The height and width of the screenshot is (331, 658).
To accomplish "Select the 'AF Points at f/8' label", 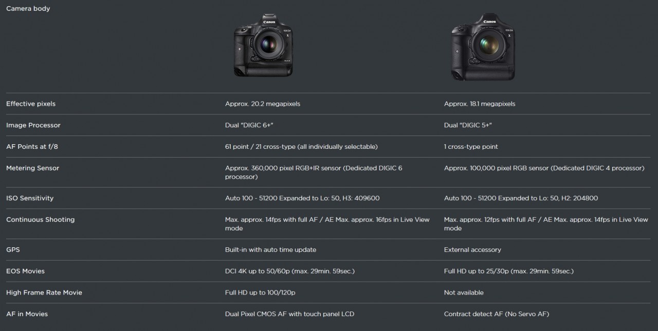I will tap(32, 147).
